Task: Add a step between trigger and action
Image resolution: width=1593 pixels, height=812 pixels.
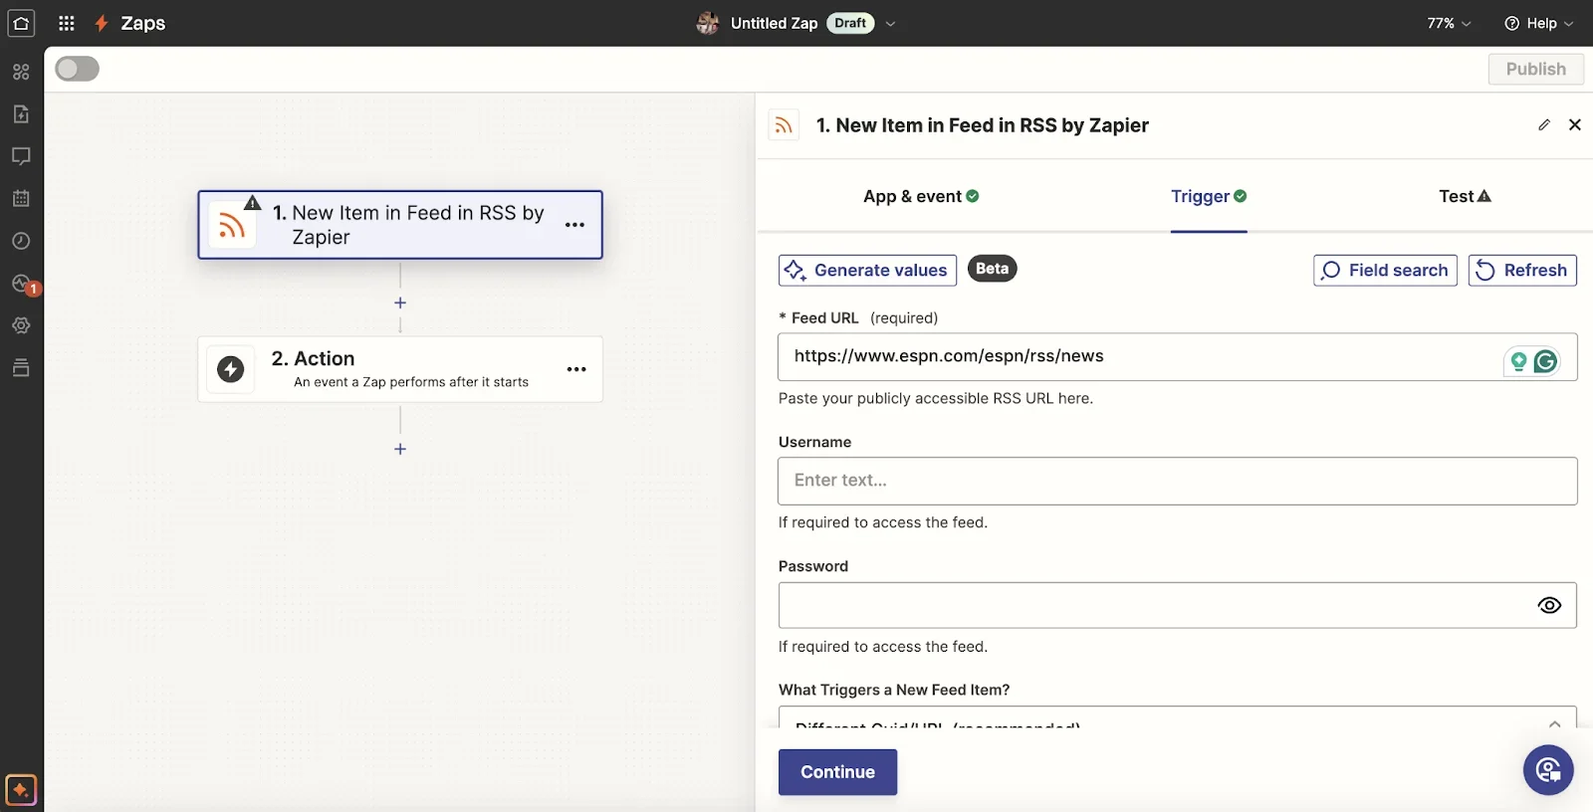Action: pyautogui.click(x=400, y=303)
